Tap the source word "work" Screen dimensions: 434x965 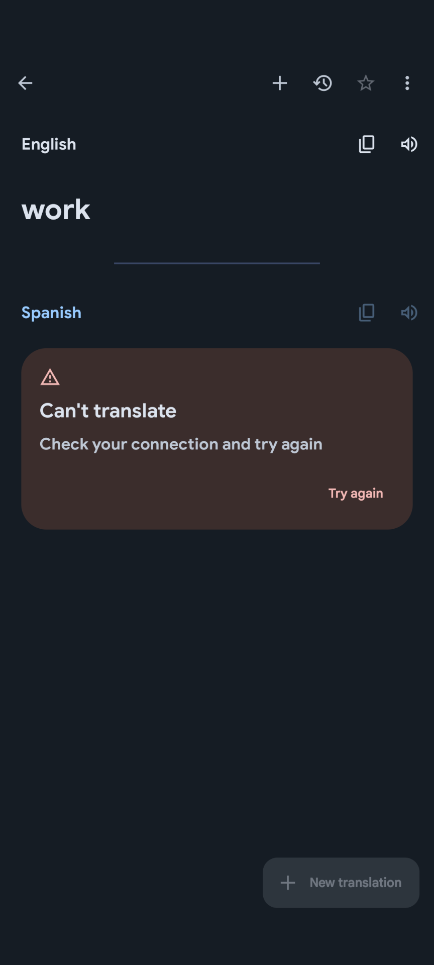tap(56, 210)
